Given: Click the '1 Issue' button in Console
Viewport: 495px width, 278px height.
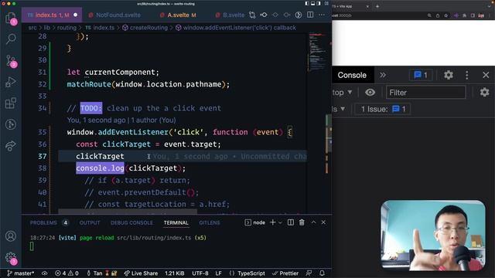Looking at the screenshot, I should point(383,109).
